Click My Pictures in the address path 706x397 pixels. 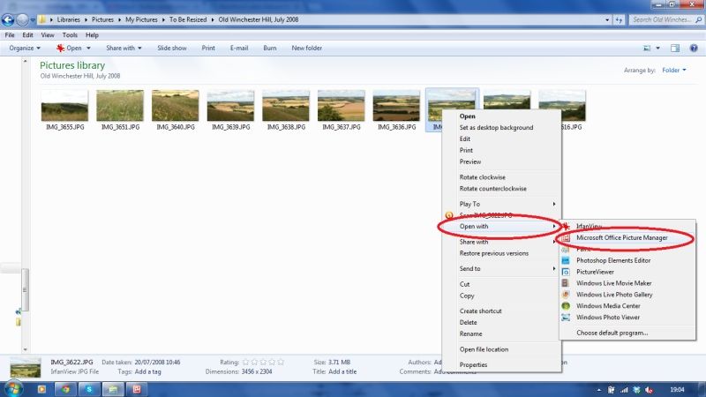pos(141,19)
